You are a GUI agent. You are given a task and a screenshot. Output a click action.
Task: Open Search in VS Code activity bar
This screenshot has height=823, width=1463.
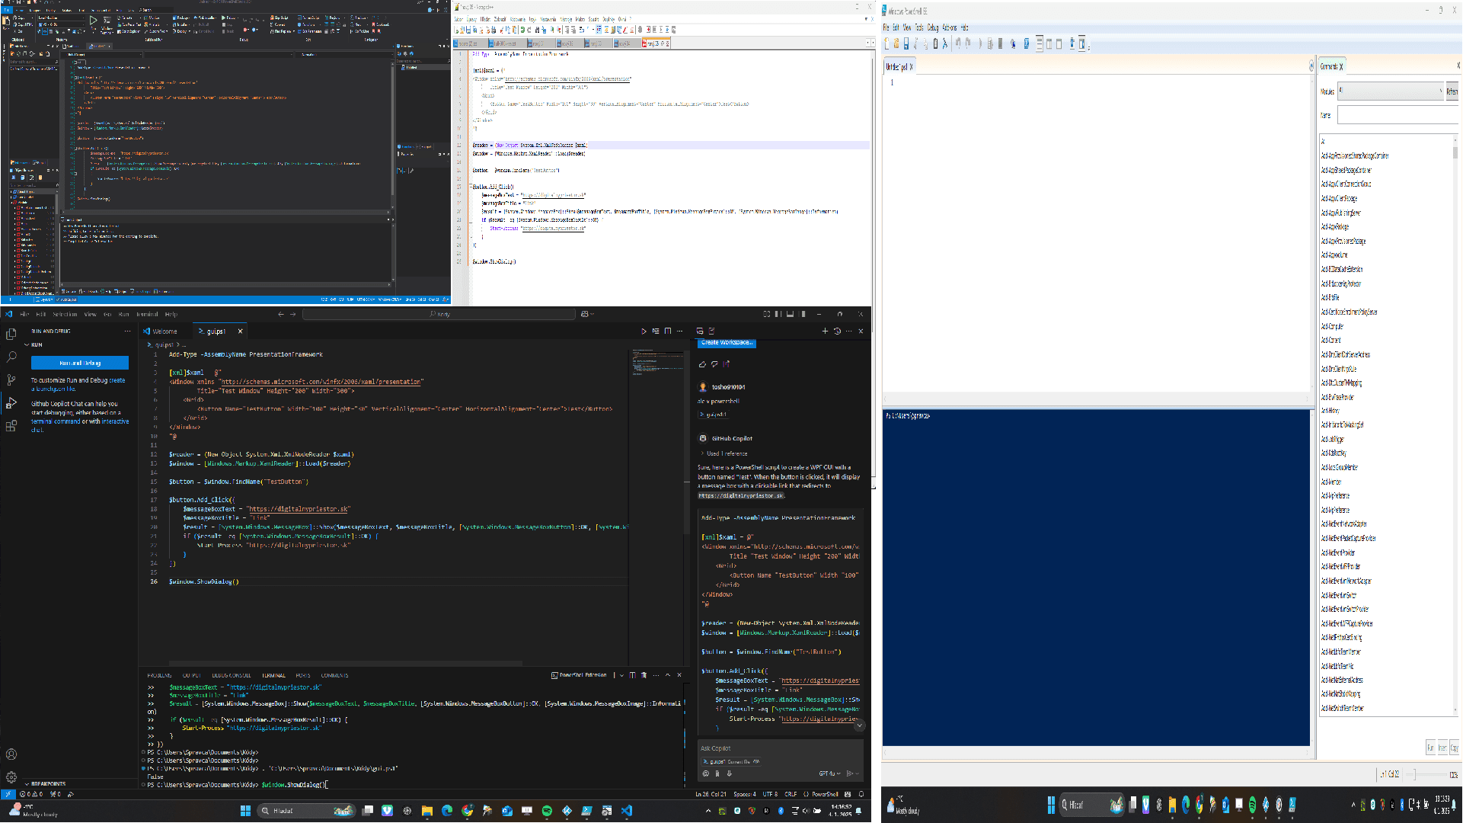point(10,356)
